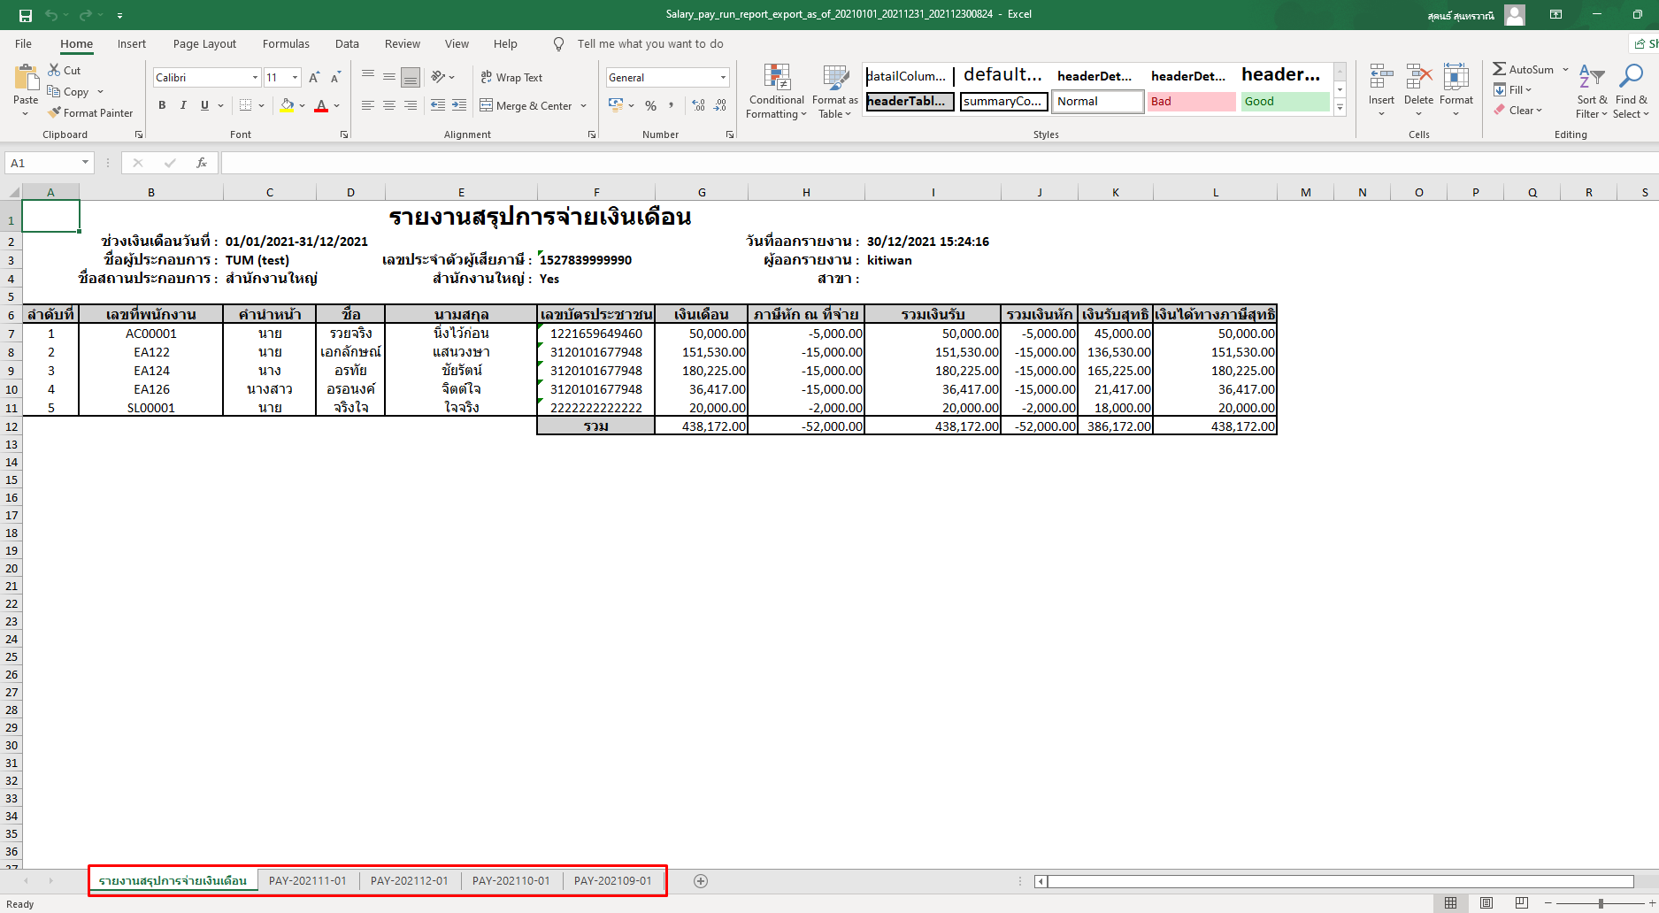
Task: Click the Delete Cells icon
Action: click(x=1418, y=84)
